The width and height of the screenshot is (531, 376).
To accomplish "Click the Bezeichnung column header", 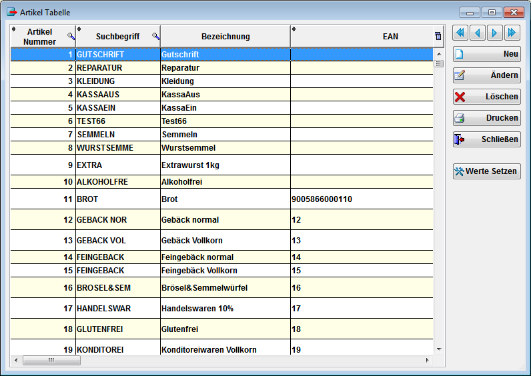I will coord(225,36).
